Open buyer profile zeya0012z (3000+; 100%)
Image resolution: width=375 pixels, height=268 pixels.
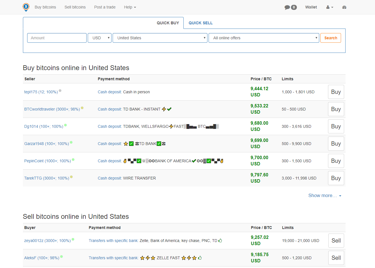click(x=48, y=241)
